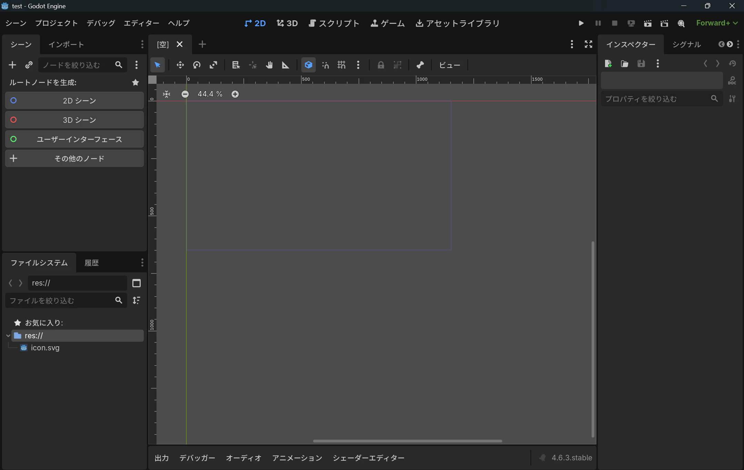The height and width of the screenshot is (470, 744).
Task: Activate the Pan mode hand tool
Action: click(269, 65)
